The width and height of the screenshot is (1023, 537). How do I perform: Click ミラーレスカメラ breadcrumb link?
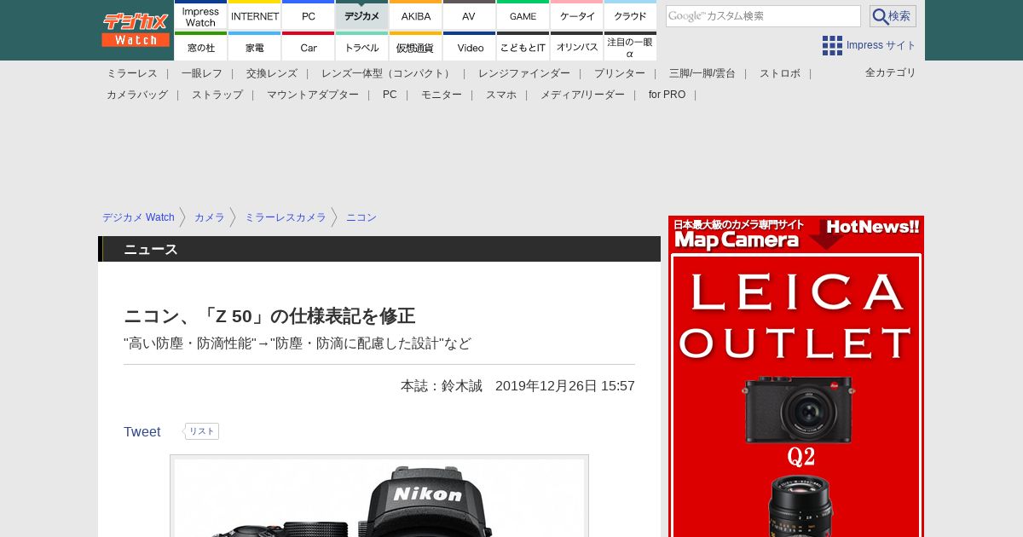tap(286, 217)
